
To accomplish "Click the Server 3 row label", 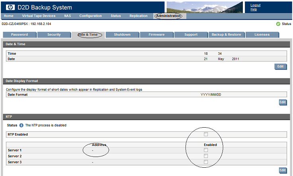I will 15,162.
